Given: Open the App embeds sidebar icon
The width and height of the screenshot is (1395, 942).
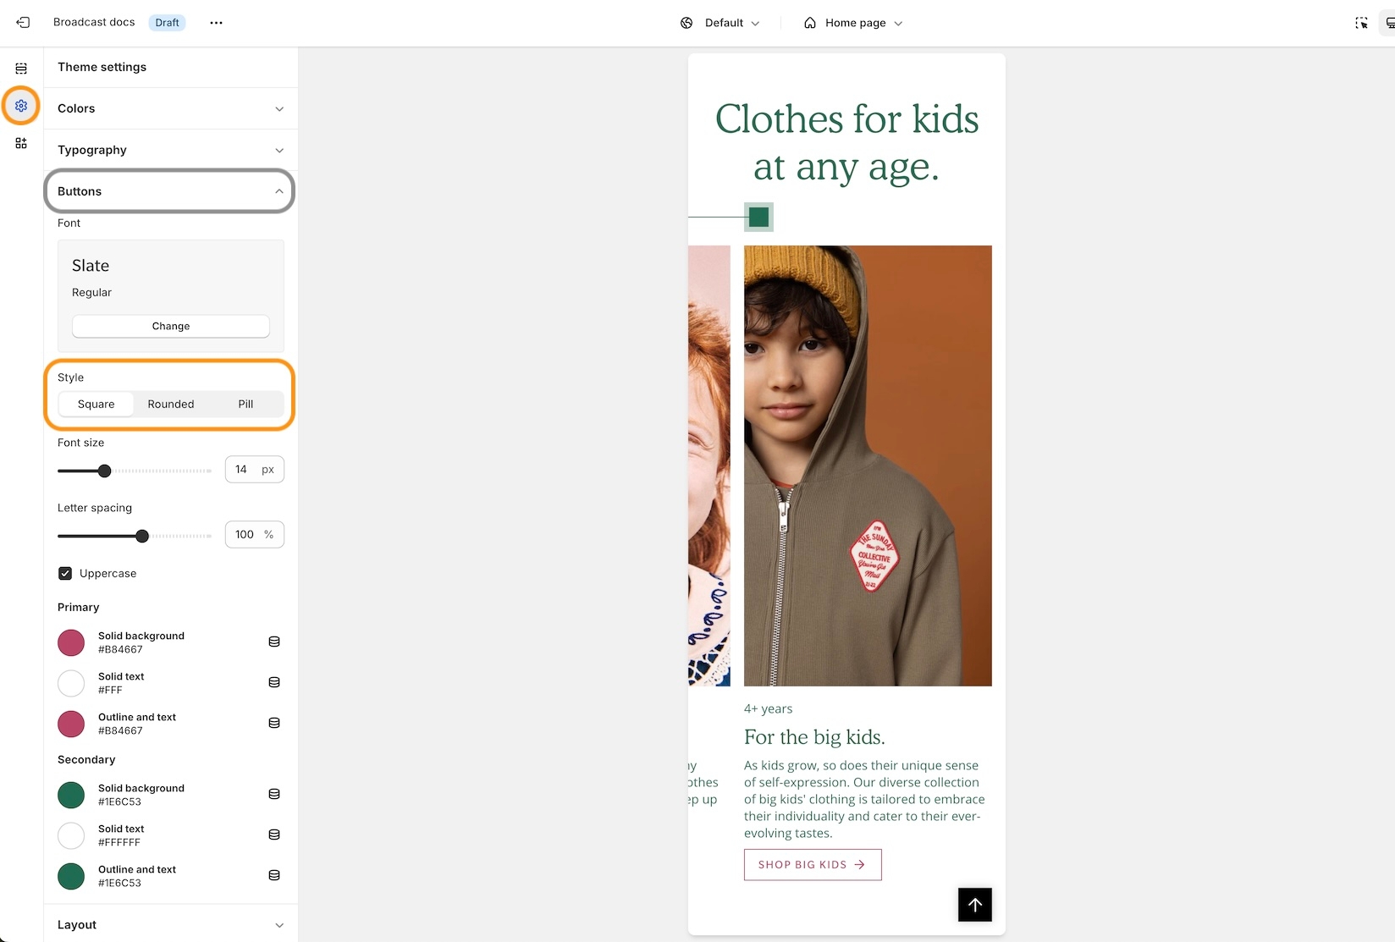Looking at the screenshot, I should pos(21,143).
